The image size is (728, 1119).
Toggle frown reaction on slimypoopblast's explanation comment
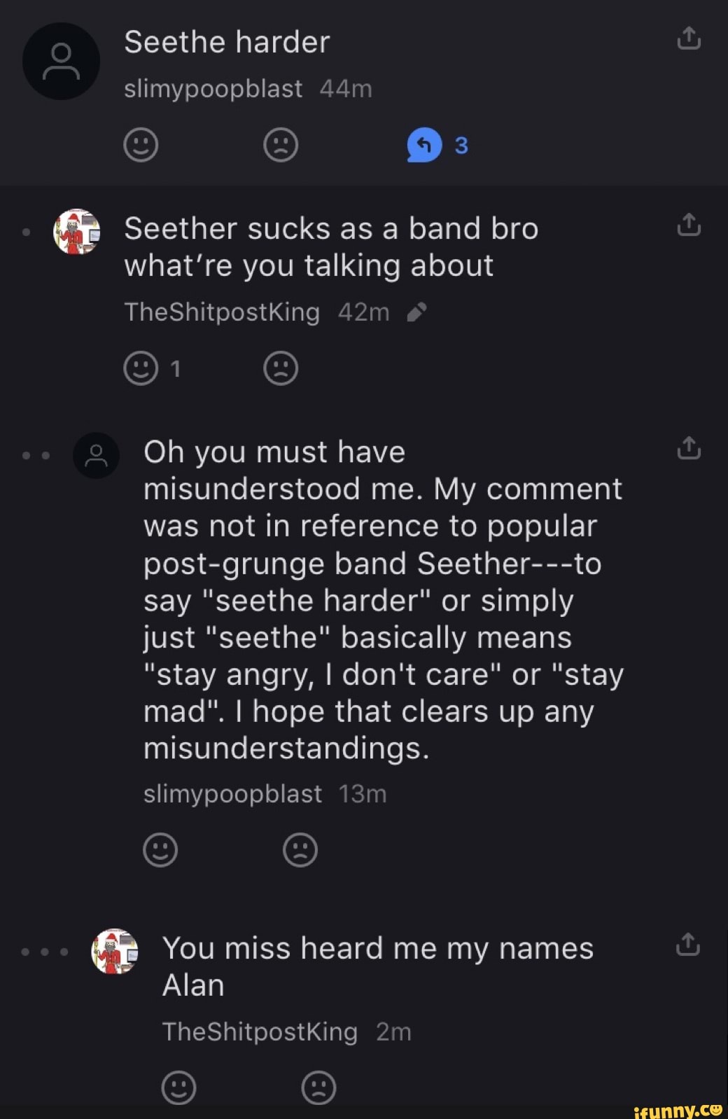click(301, 851)
